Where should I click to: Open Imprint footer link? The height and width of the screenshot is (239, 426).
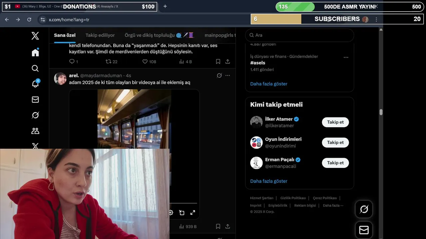256,205
